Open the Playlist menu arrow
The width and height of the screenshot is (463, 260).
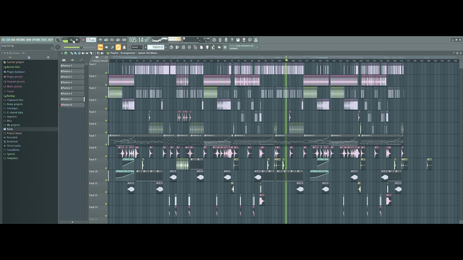click(x=62, y=53)
